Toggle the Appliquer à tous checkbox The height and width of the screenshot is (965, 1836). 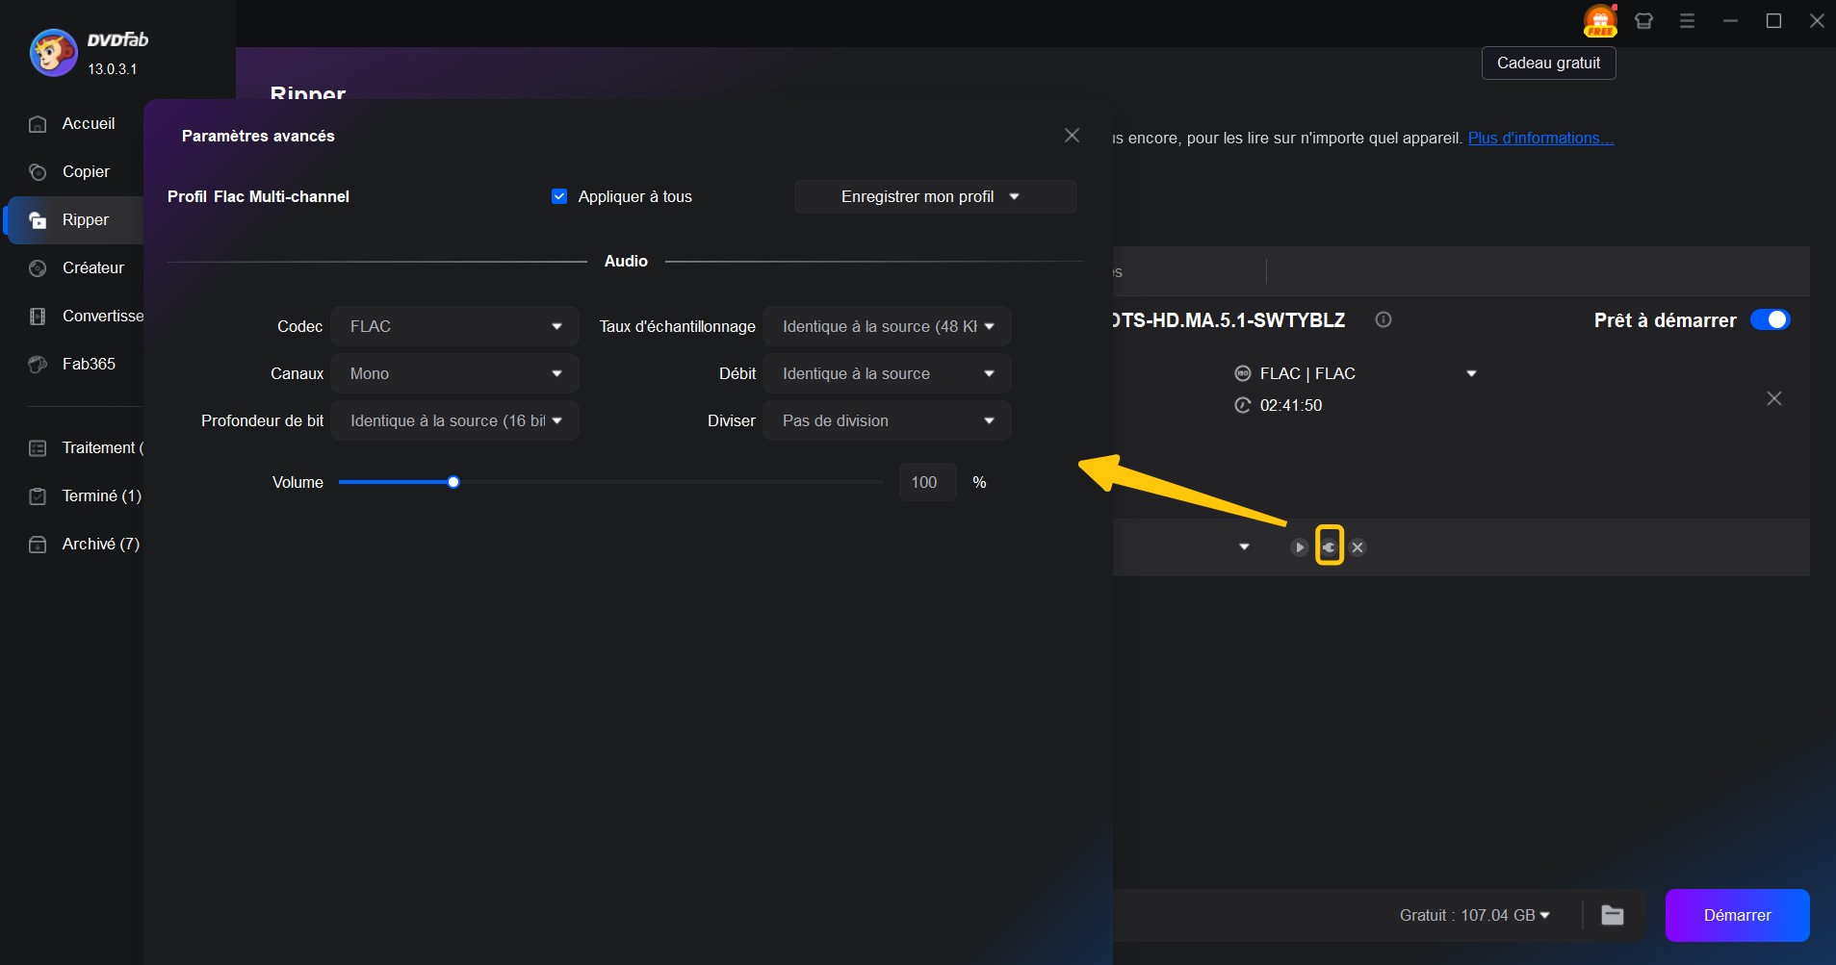point(559,196)
